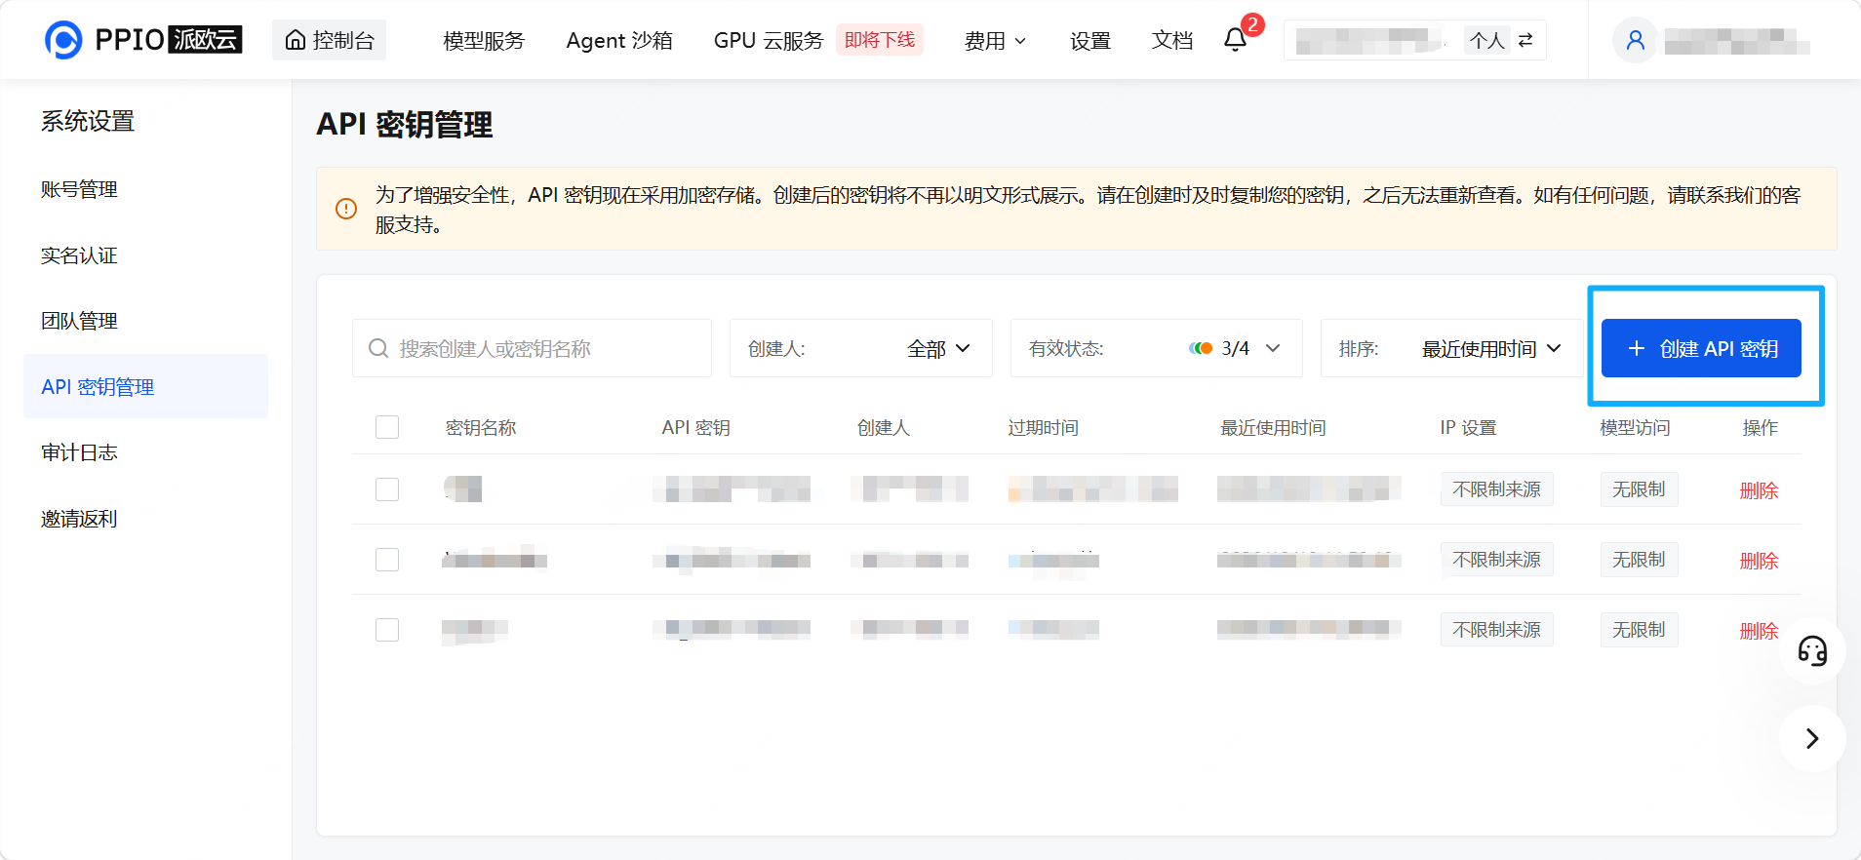
Task: Click the search creator or key name field
Action: [x=532, y=348]
